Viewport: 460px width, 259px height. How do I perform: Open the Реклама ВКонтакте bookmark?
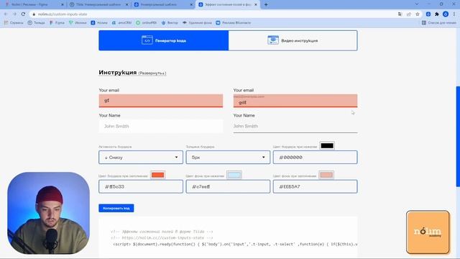tap(234, 22)
